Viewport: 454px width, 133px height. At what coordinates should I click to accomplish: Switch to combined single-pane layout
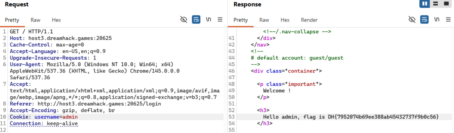click(446, 4)
